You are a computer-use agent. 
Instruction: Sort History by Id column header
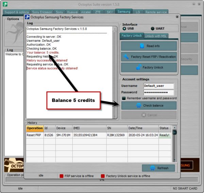(x=50, y=128)
